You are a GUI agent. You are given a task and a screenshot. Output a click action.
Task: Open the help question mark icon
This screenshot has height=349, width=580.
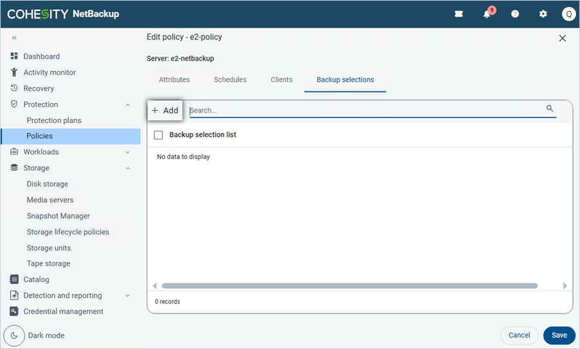click(515, 14)
